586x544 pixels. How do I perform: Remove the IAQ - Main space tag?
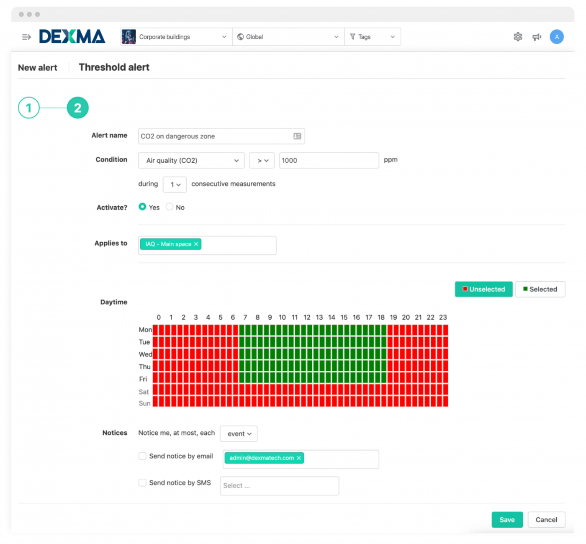(196, 244)
